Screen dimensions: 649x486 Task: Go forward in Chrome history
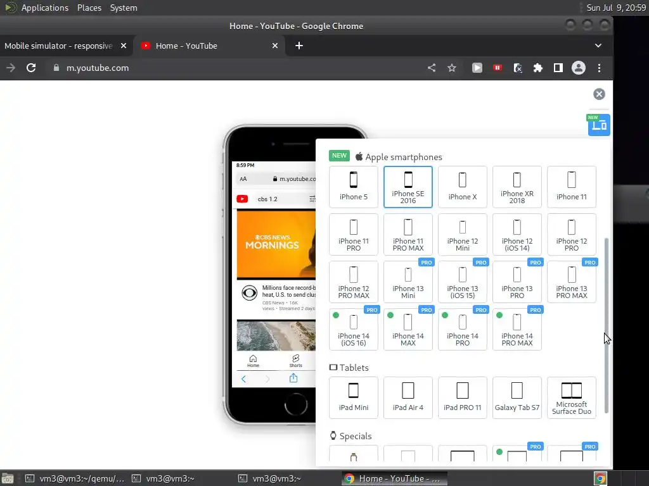11,68
